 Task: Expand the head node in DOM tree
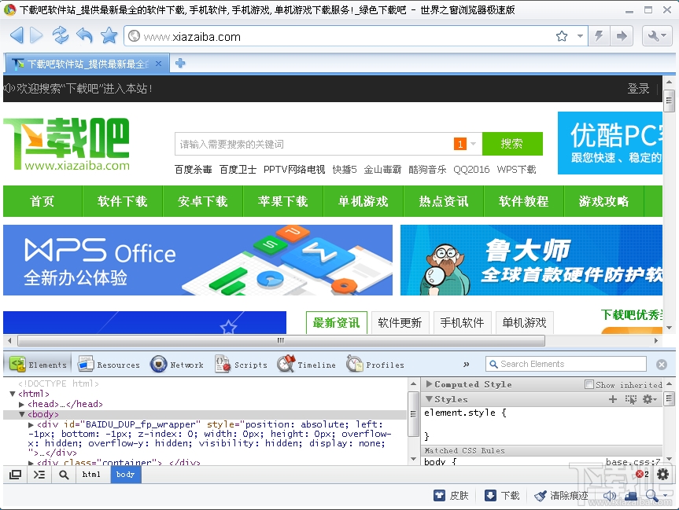[x=21, y=405]
